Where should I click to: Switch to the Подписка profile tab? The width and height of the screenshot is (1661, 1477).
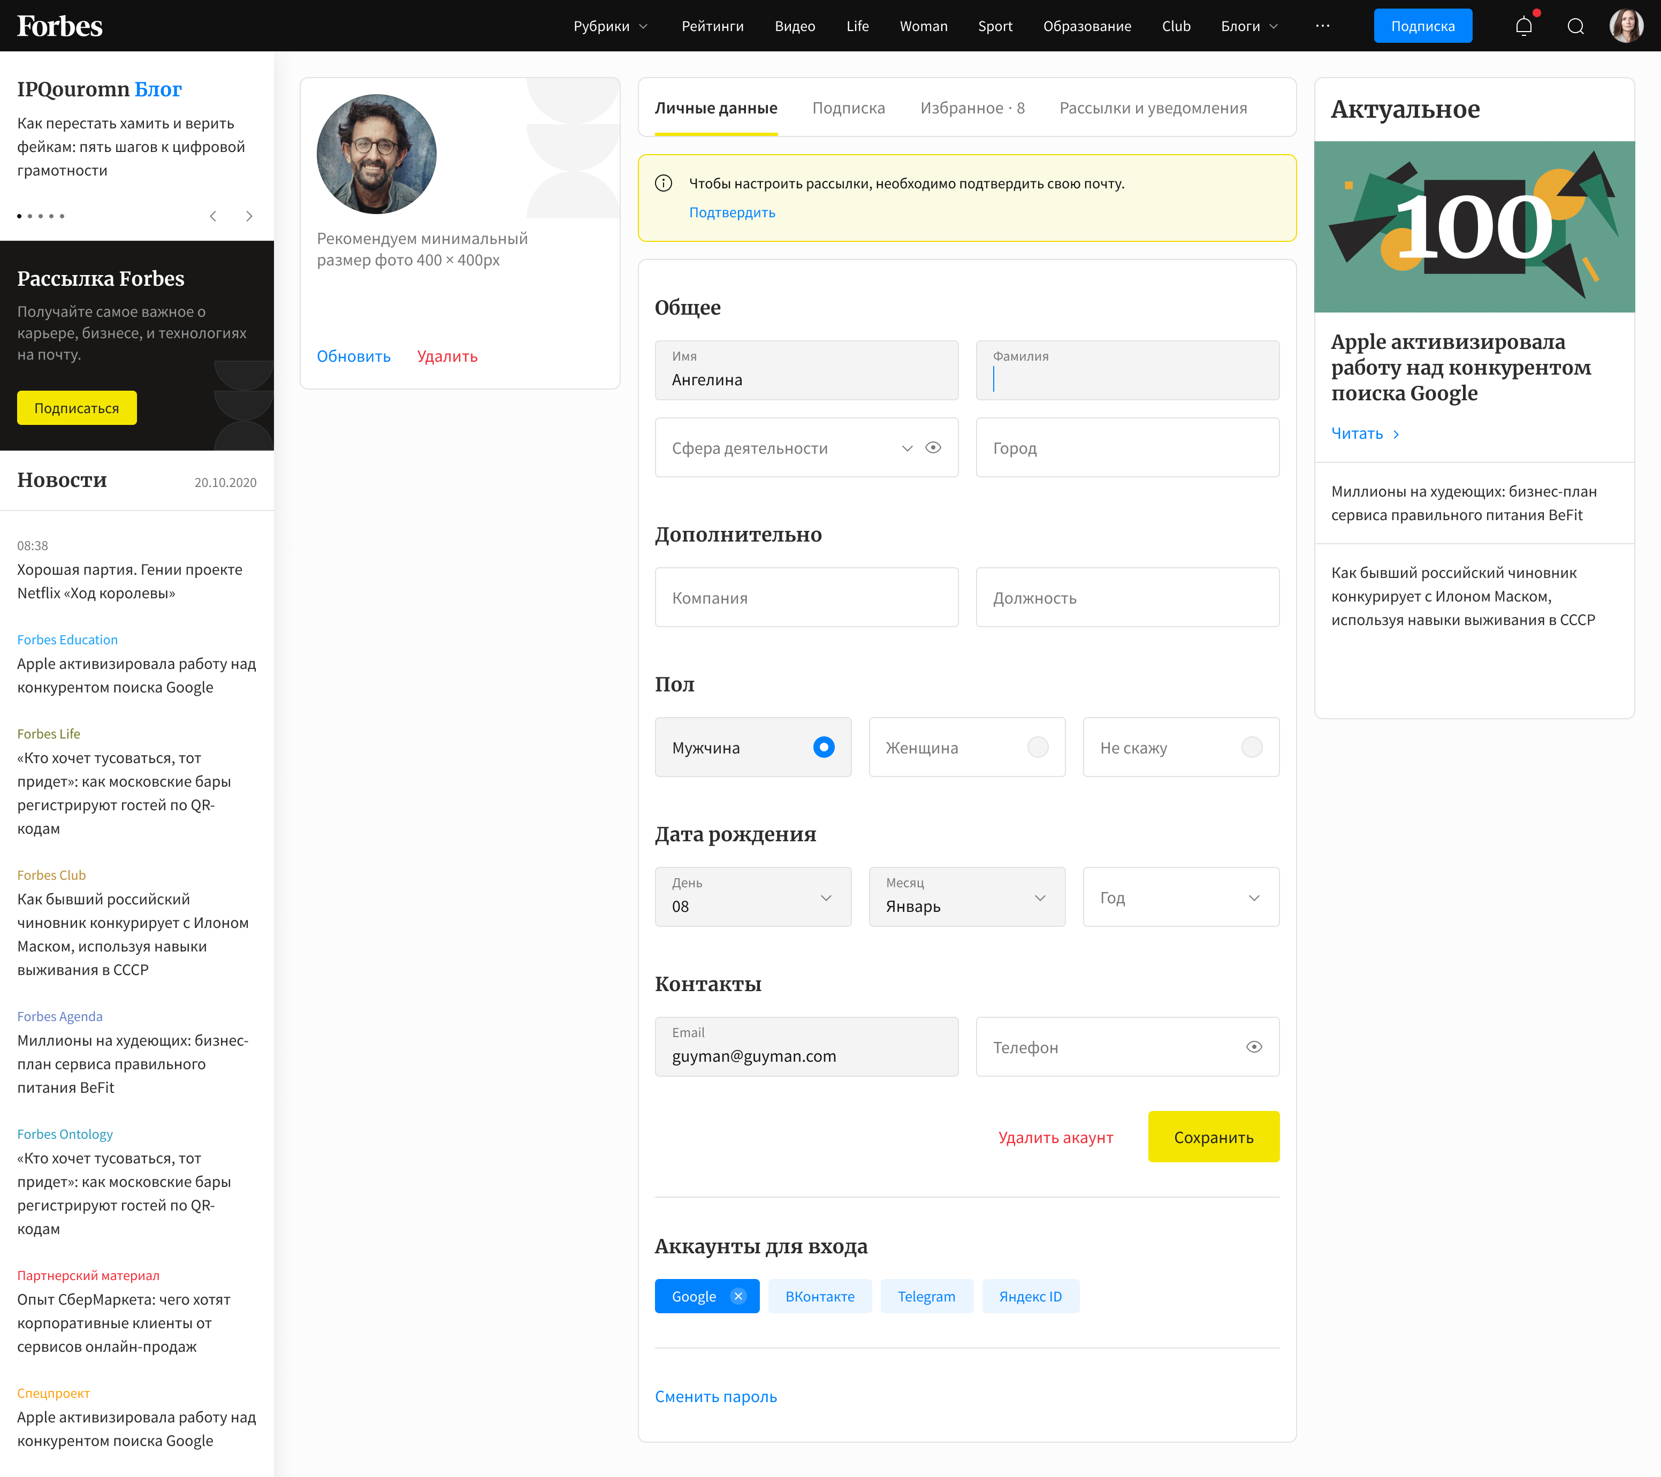tap(848, 108)
